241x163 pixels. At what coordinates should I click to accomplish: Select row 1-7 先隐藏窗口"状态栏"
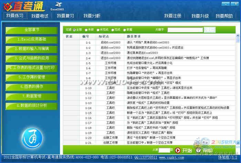pos(149,73)
